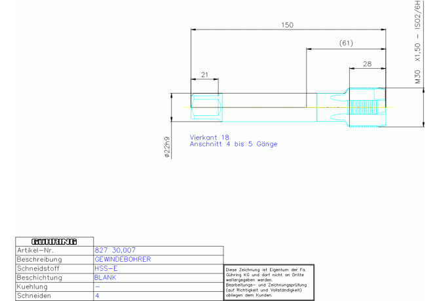Select article number '827 30,007'
Screen dimensions: 439x301
[x=115, y=250]
